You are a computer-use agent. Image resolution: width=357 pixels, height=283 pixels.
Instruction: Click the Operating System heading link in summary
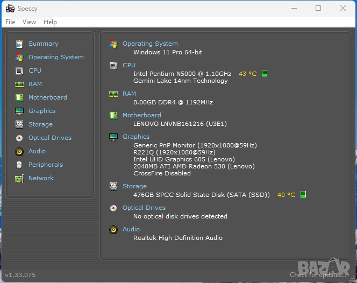click(150, 44)
